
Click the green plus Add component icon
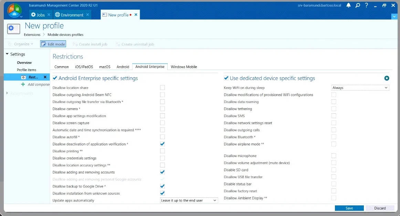(x=23, y=84)
